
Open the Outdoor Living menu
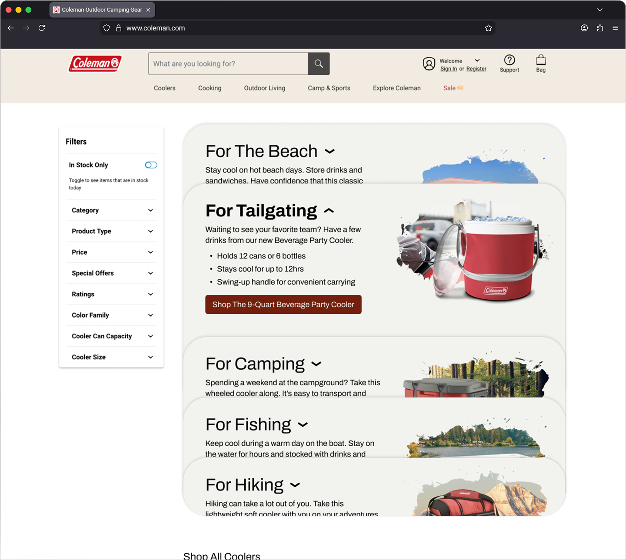[264, 88]
